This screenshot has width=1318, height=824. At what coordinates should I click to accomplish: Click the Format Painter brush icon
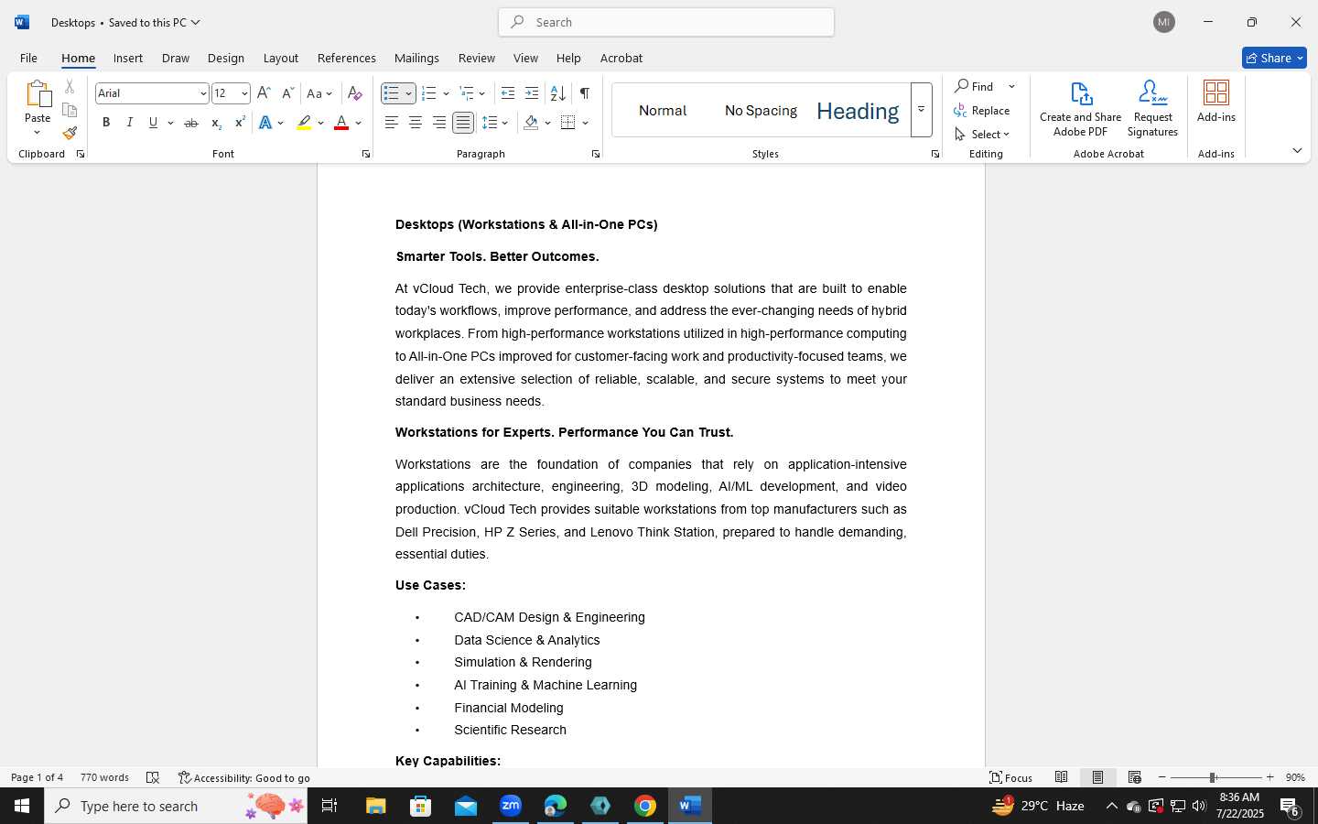coord(70,134)
